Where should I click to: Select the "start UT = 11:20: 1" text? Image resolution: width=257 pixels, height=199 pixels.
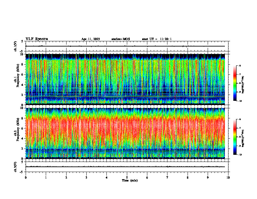tap(157, 39)
